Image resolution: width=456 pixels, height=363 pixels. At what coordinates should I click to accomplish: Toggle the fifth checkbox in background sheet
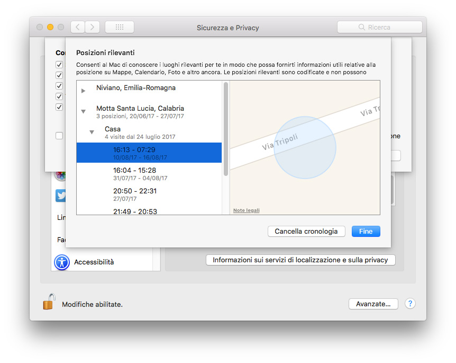(59, 107)
